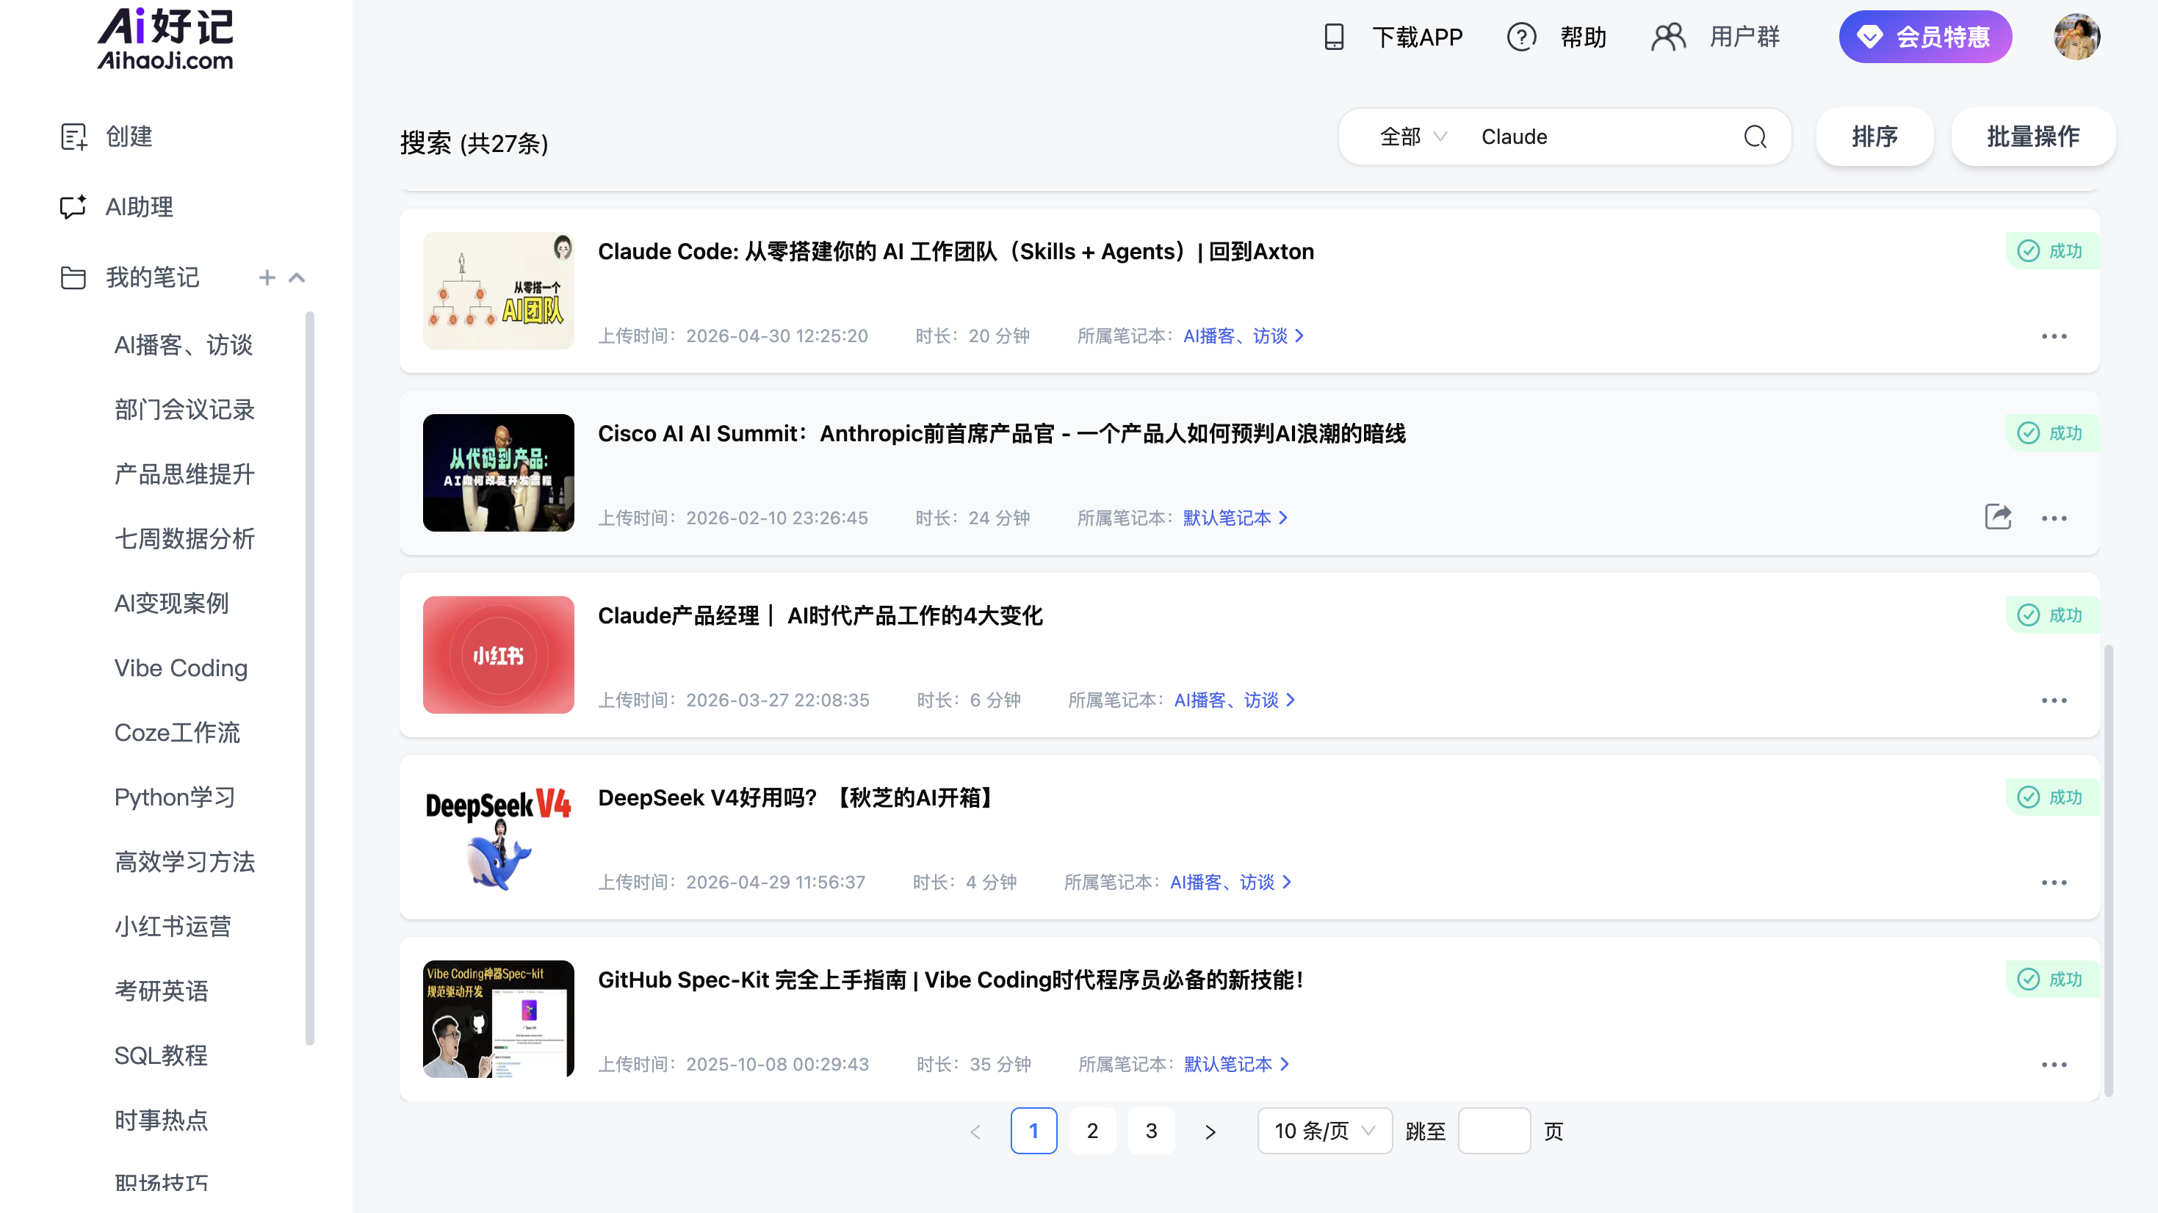Select Coze工作流 notebook in sidebar
Screen dimensions: 2158x1213
coord(177,732)
